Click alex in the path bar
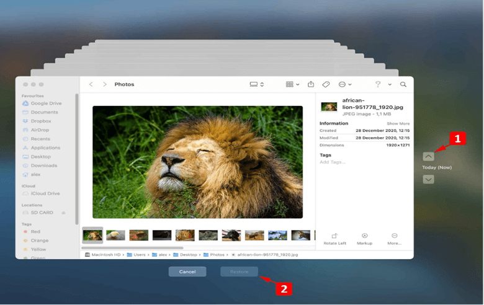 (159, 255)
